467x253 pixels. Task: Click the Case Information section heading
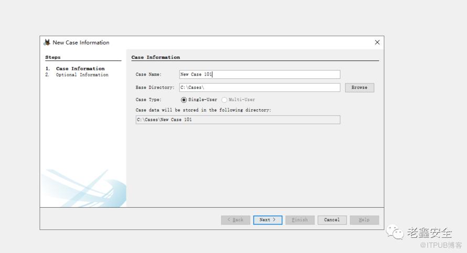click(155, 57)
